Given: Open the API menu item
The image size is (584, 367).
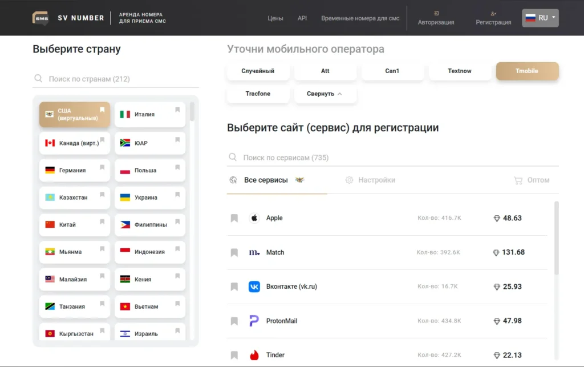Looking at the screenshot, I should (302, 18).
